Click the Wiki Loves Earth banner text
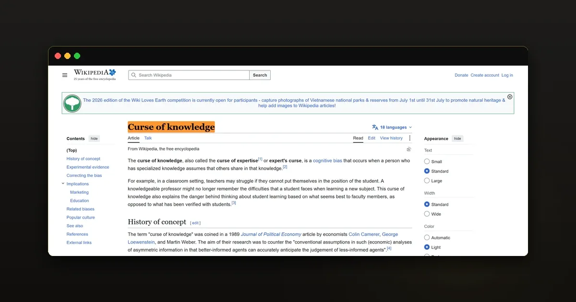This screenshot has height=302, width=576. (x=294, y=103)
